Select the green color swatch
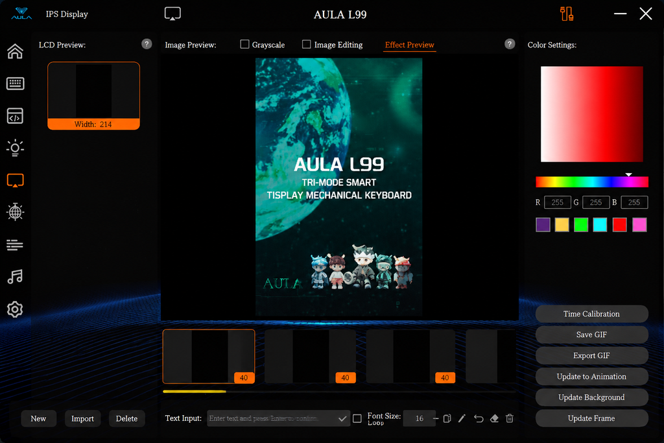Screen dimensions: 664x443 coord(581,224)
